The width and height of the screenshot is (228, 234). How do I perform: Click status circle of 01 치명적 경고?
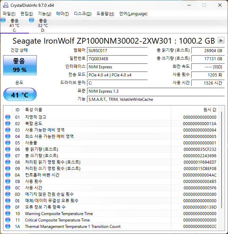tap(8, 117)
